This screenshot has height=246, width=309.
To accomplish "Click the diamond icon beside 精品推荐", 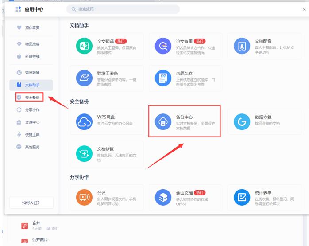I will click(19, 44).
